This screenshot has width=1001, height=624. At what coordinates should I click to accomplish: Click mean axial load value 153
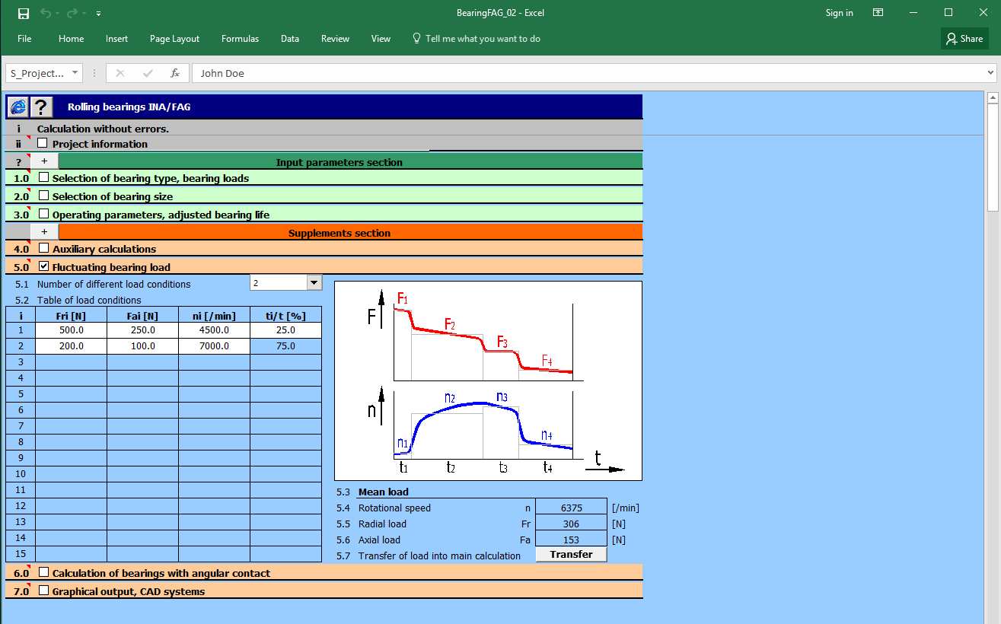[x=571, y=540]
